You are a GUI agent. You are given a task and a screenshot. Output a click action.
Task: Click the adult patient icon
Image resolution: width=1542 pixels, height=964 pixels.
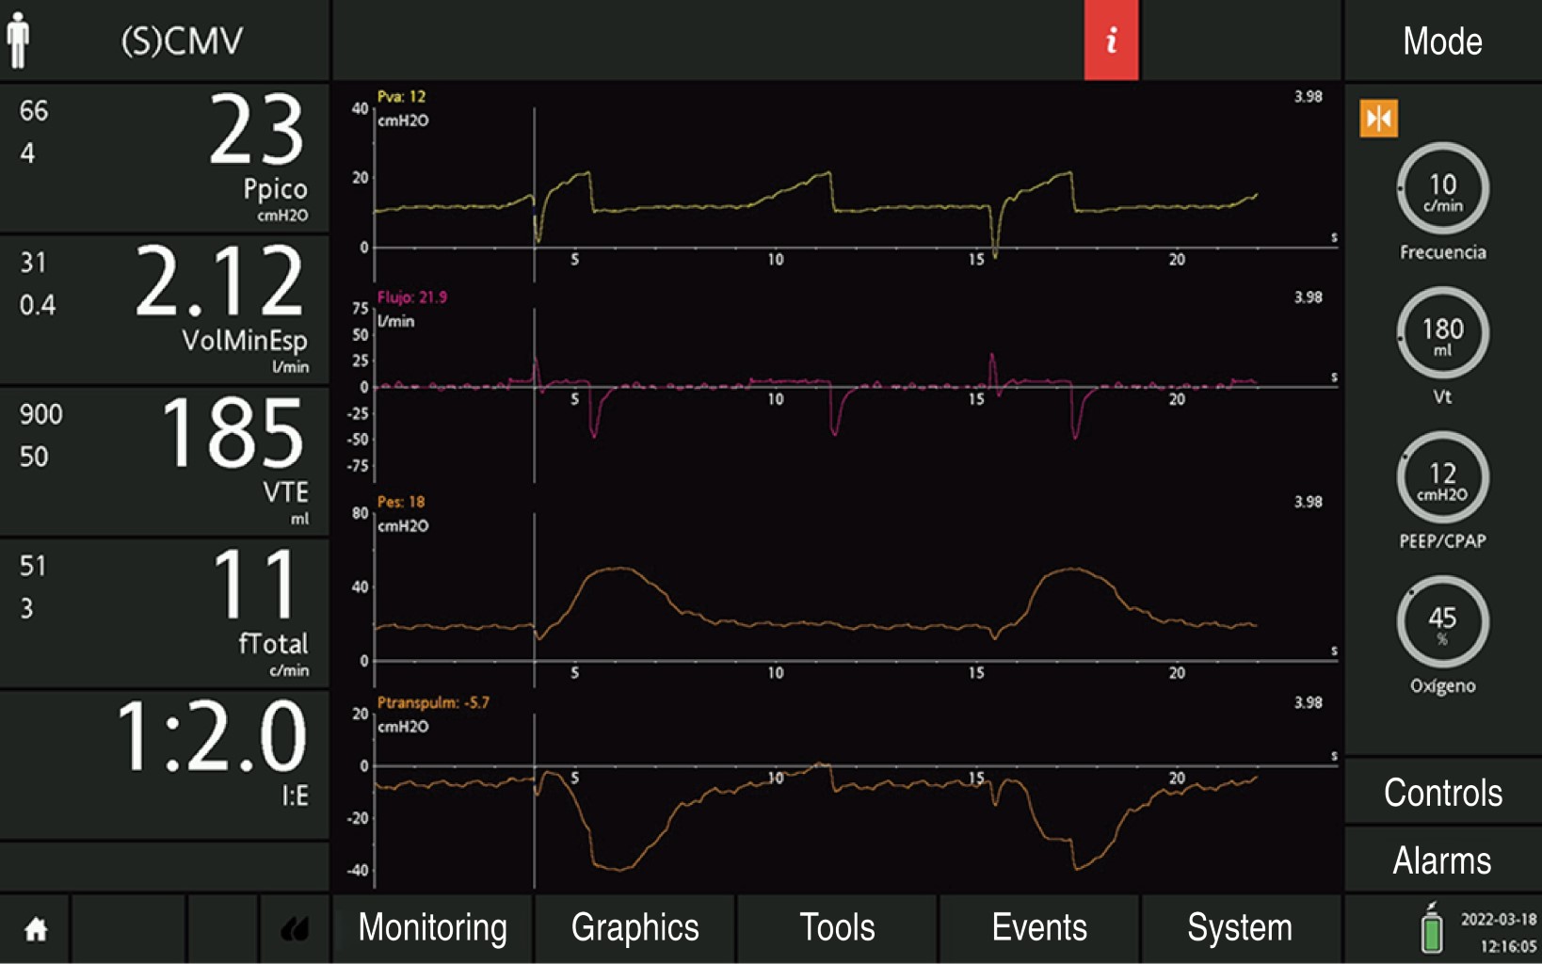18,40
